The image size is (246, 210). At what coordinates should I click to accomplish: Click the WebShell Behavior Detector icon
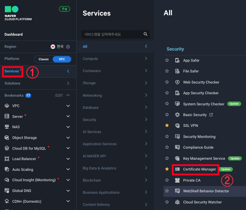tap(177, 191)
